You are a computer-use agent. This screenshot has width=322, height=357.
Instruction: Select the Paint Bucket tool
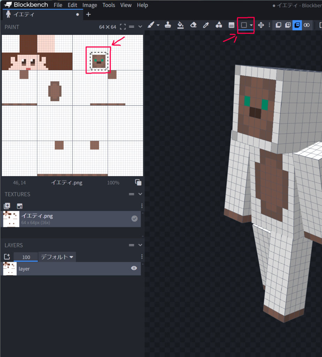pos(181,25)
